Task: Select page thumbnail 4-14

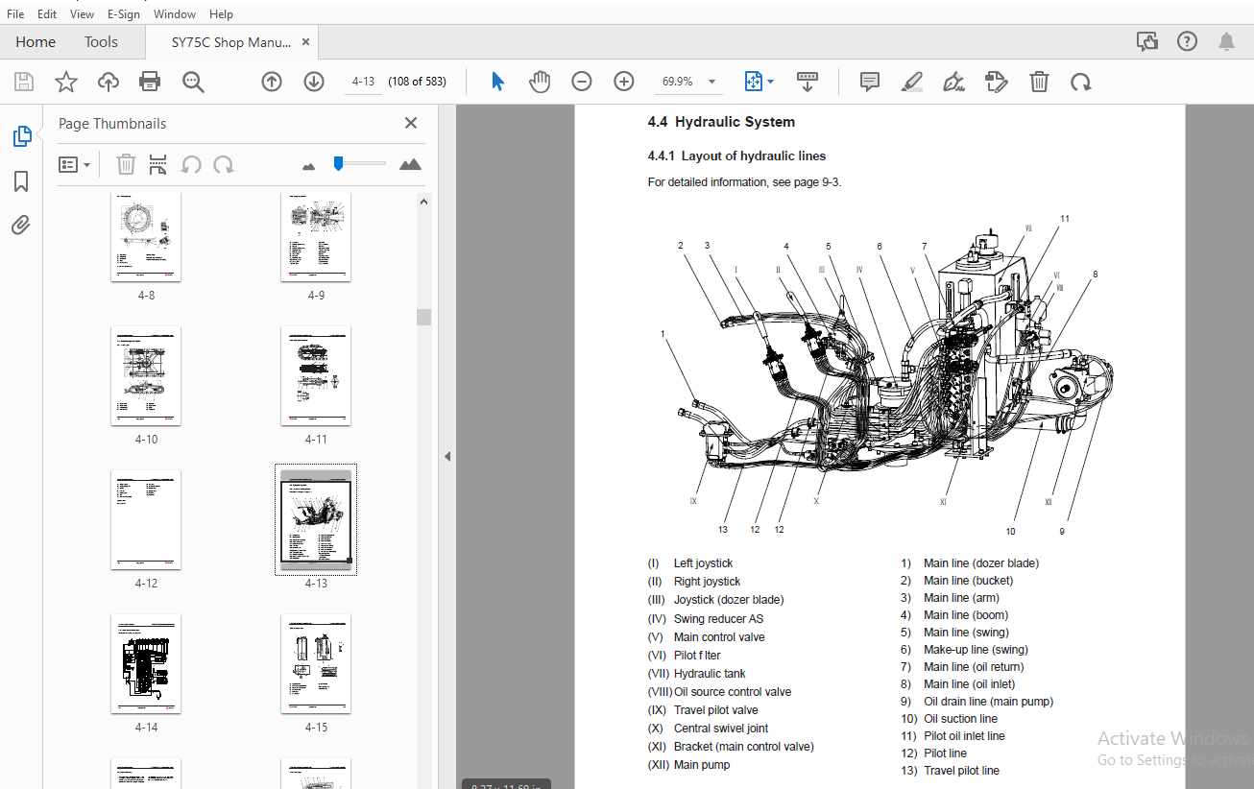Action: (146, 664)
